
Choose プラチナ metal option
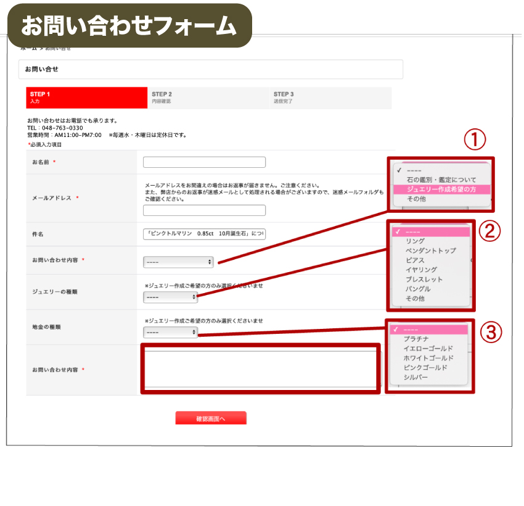tap(429, 339)
